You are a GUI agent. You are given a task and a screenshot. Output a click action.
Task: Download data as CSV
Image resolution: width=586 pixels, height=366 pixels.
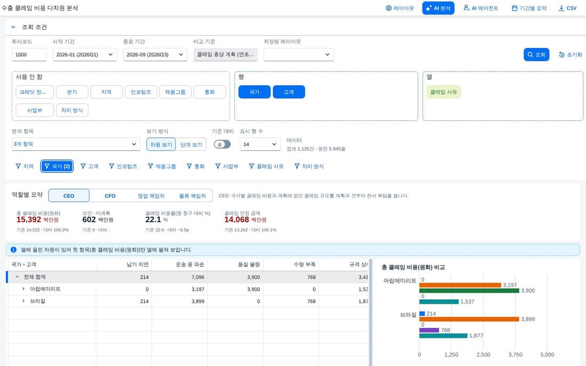567,8
